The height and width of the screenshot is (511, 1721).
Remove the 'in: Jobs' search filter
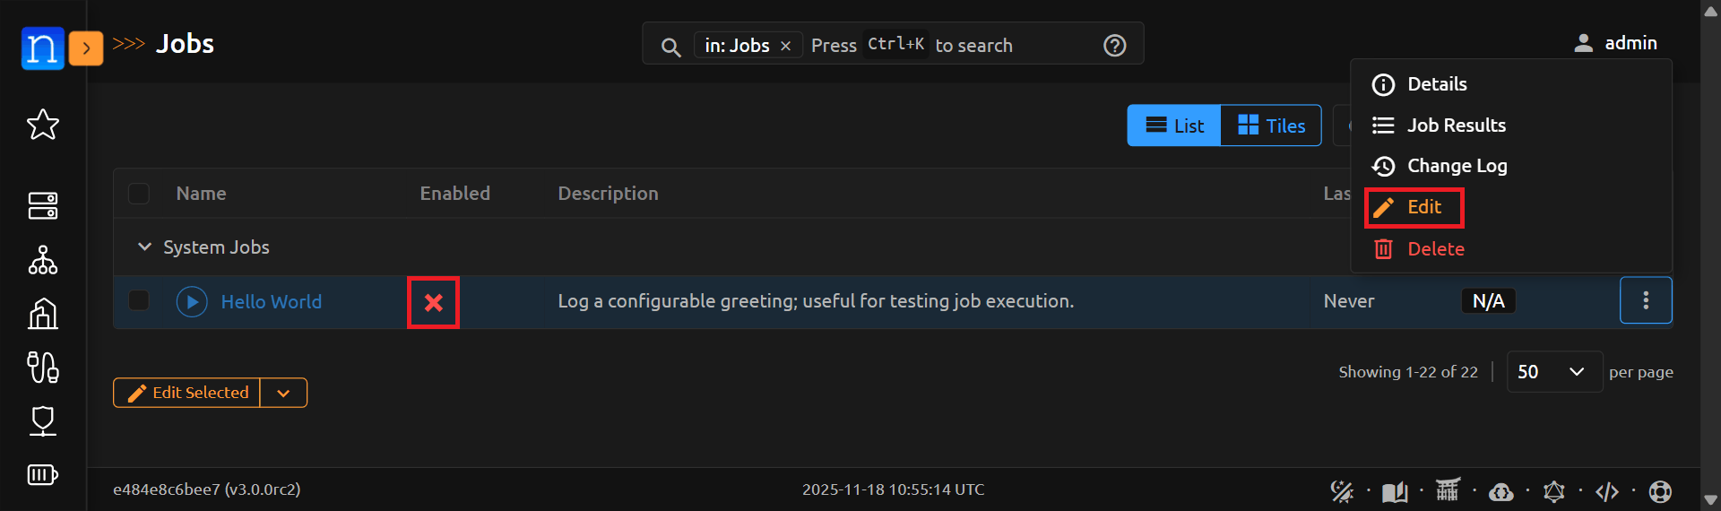tap(785, 46)
